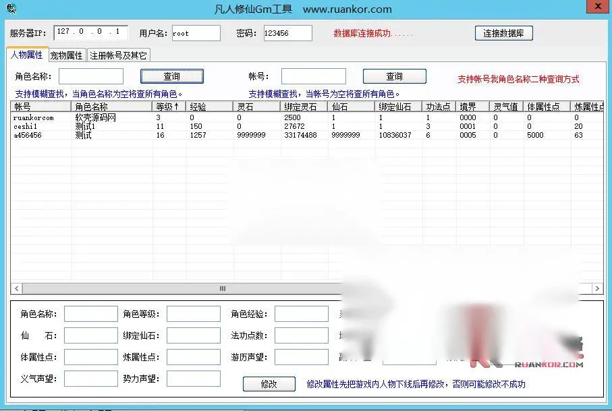Click the 10836037 cell in a456456 row
The height and width of the screenshot is (411, 612).
[395, 135]
